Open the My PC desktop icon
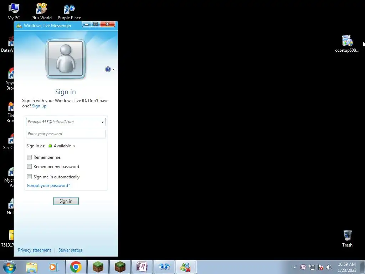The image size is (365, 274). [x=14, y=11]
